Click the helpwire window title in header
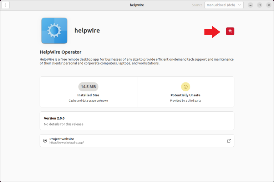This screenshot has height=182, width=274. tap(137, 5)
